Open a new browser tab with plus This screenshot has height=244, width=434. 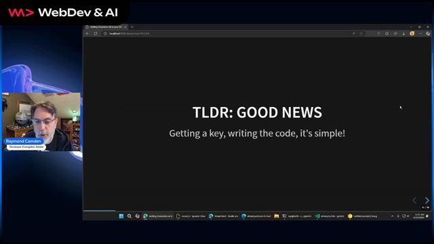132,27
